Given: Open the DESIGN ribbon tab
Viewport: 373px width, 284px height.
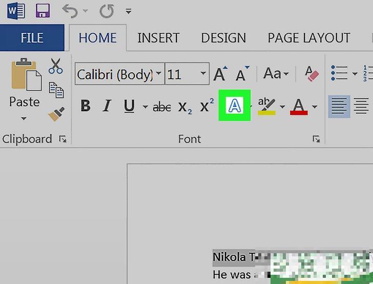Looking at the screenshot, I should click(x=223, y=38).
